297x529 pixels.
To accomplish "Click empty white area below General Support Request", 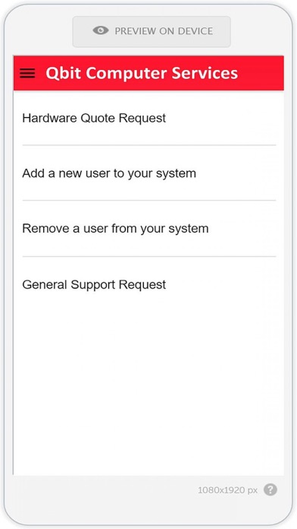I will 148,391.
